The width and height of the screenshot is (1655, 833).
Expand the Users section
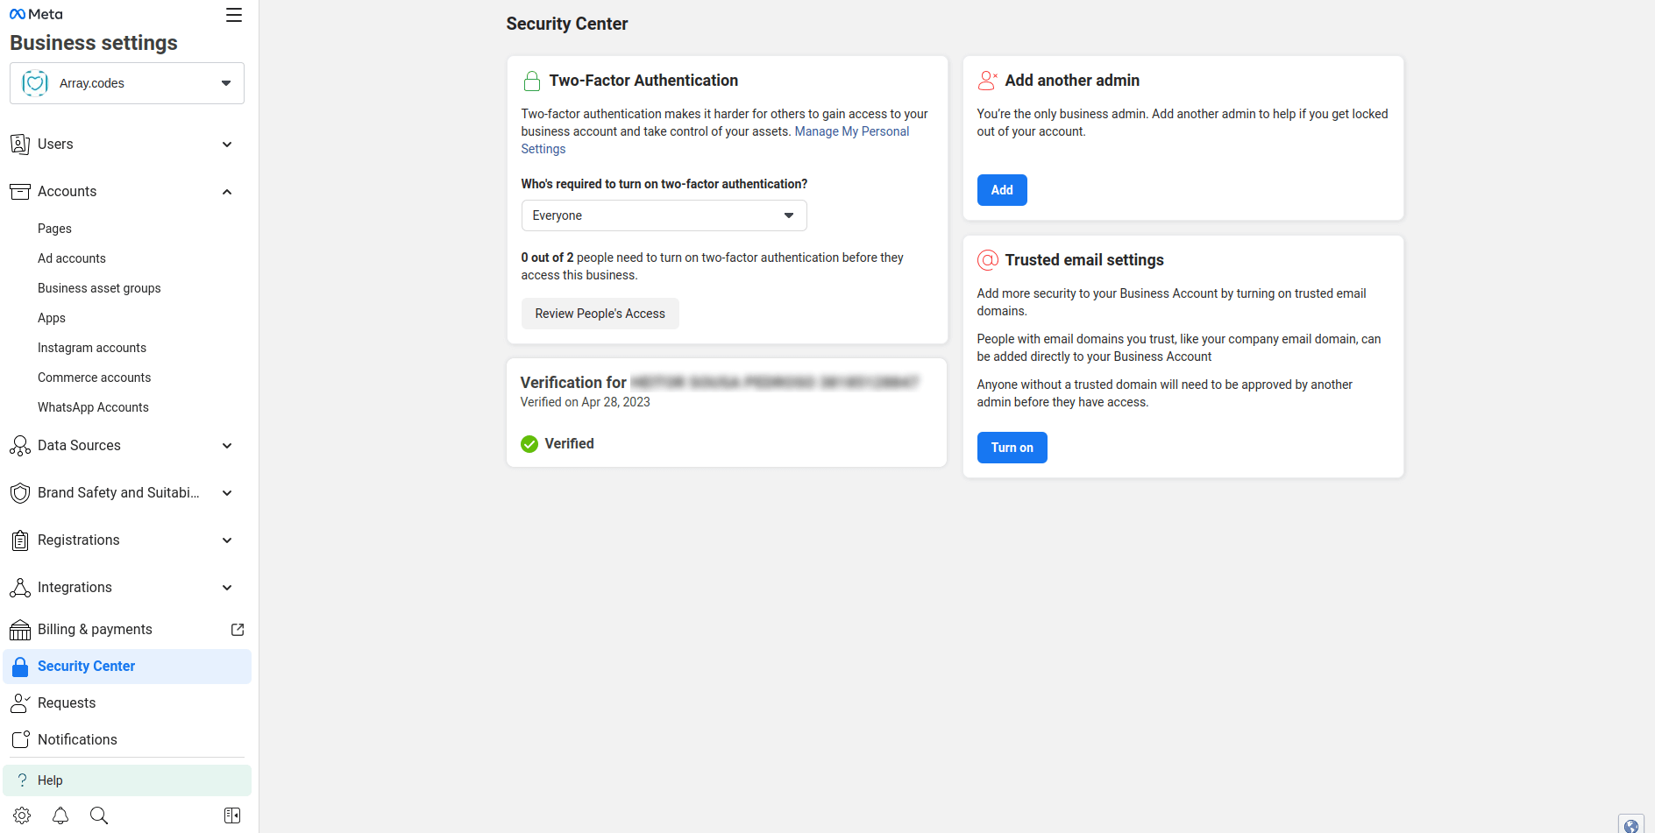coord(227,145)
